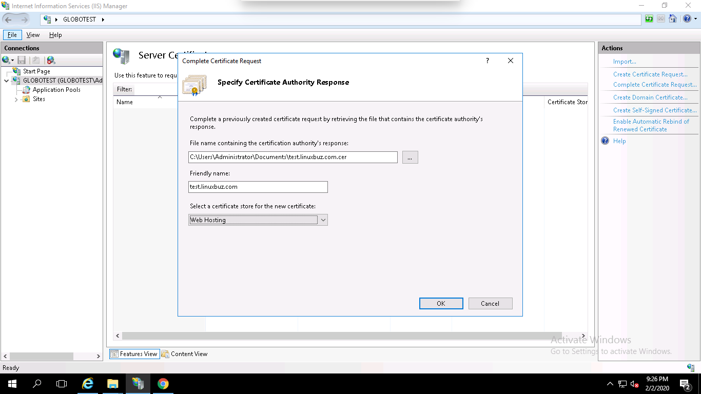This screenshot has width=701, height=394.
Task: Open the certificate store Web Hosting dropdown
Action: 258,220
